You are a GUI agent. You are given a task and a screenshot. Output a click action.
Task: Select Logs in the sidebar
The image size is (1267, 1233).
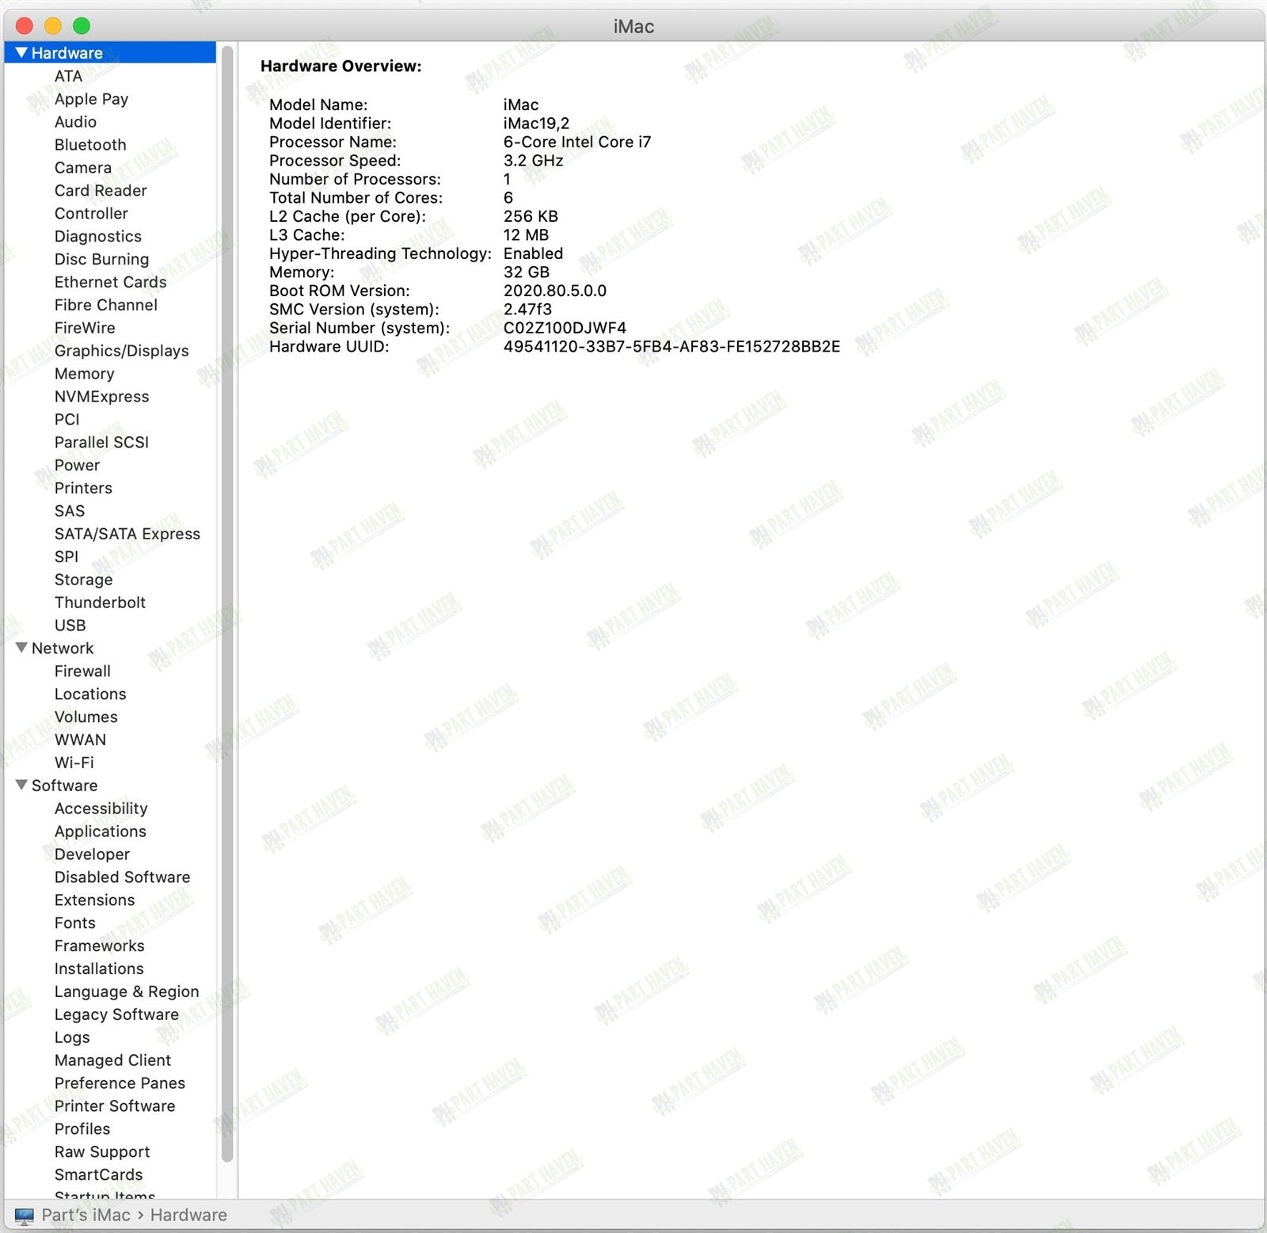(72, 1037)
